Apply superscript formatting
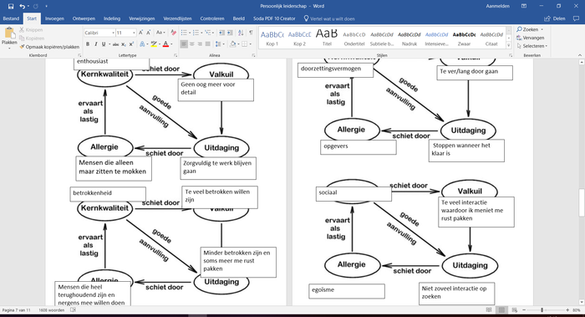Image resolution: width=585 pixels, height=317 pixels. tap(131, 44)
